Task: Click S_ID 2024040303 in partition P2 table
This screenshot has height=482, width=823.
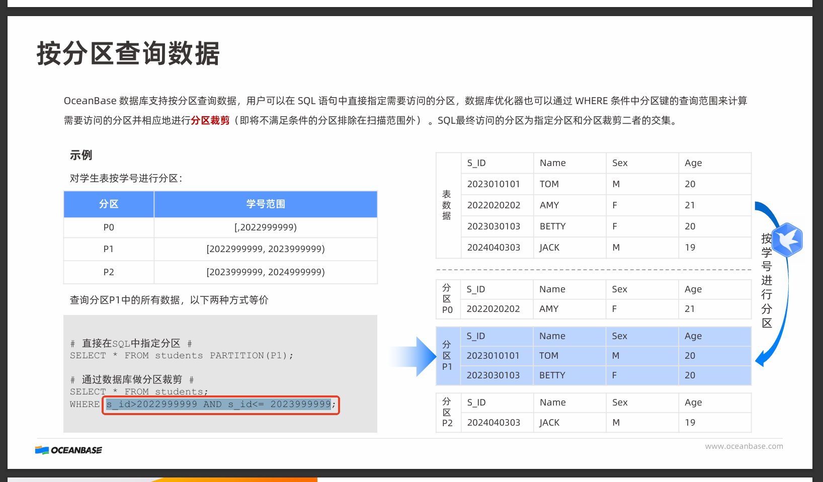Action: click(493, 423)
